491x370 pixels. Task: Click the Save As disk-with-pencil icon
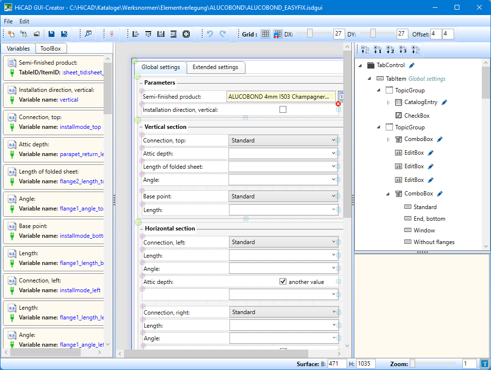point(64,34)
